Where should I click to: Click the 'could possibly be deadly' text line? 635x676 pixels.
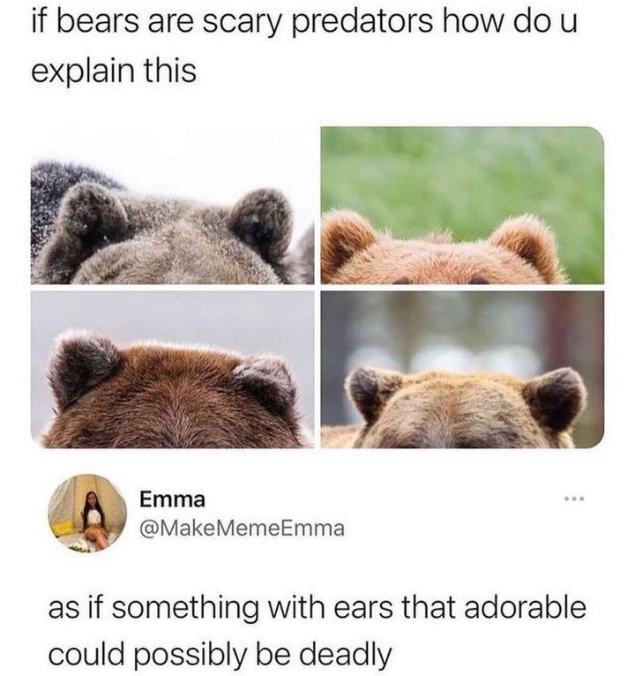tap(220, 654)
